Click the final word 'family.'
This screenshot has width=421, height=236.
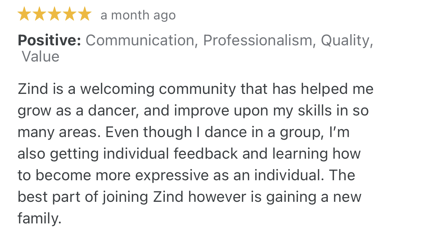point(40,219)
